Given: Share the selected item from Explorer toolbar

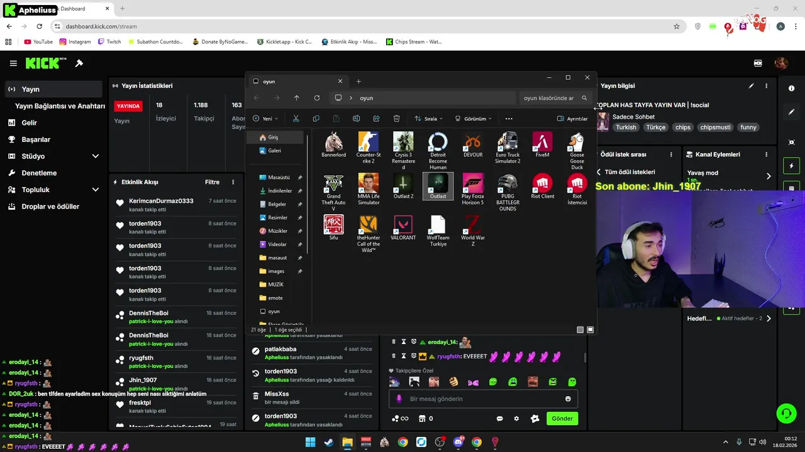Looking at the screenshot, I should click(x=376, y=119).
